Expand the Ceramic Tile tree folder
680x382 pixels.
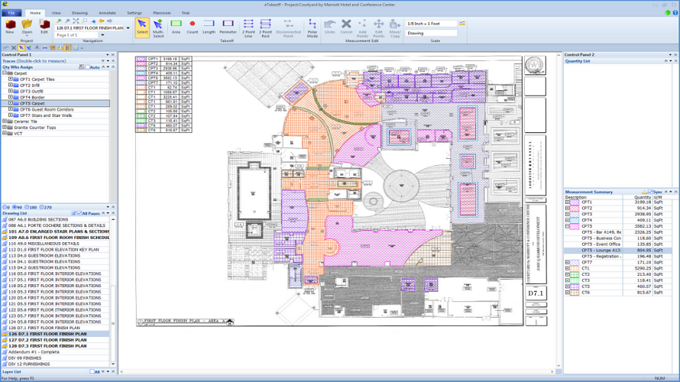5,121
